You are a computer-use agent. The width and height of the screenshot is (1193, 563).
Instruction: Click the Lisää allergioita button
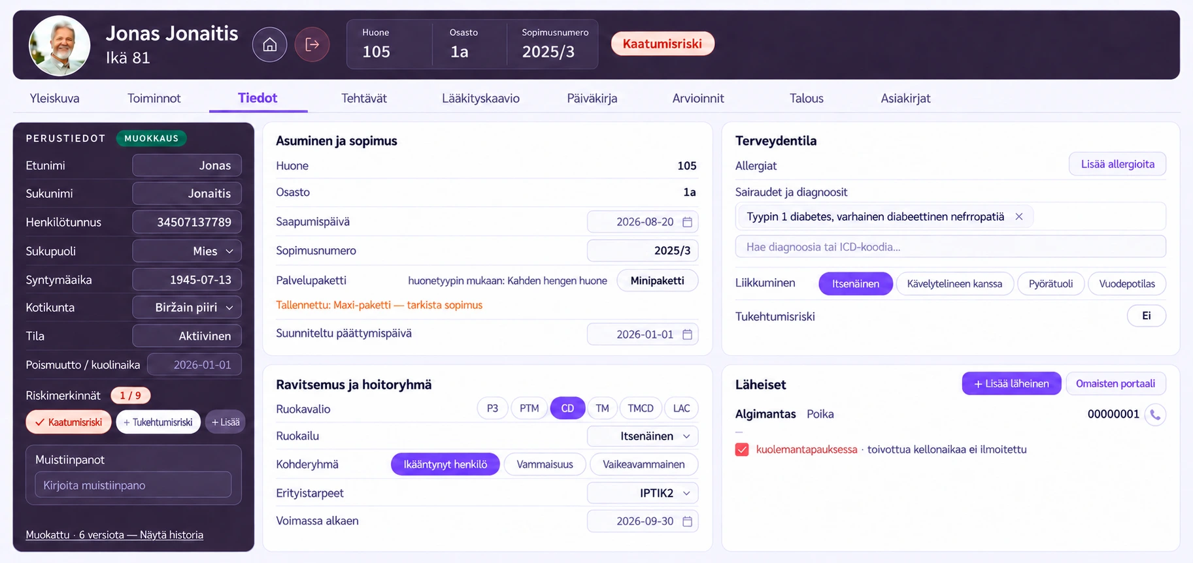[x=1117, y=165]
